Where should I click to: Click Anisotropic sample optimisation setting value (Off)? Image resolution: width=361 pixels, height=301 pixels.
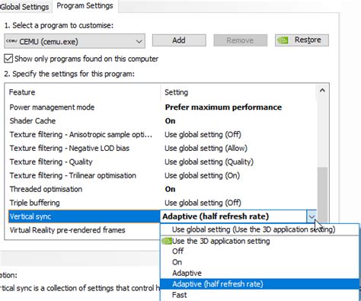pos(203,134)
